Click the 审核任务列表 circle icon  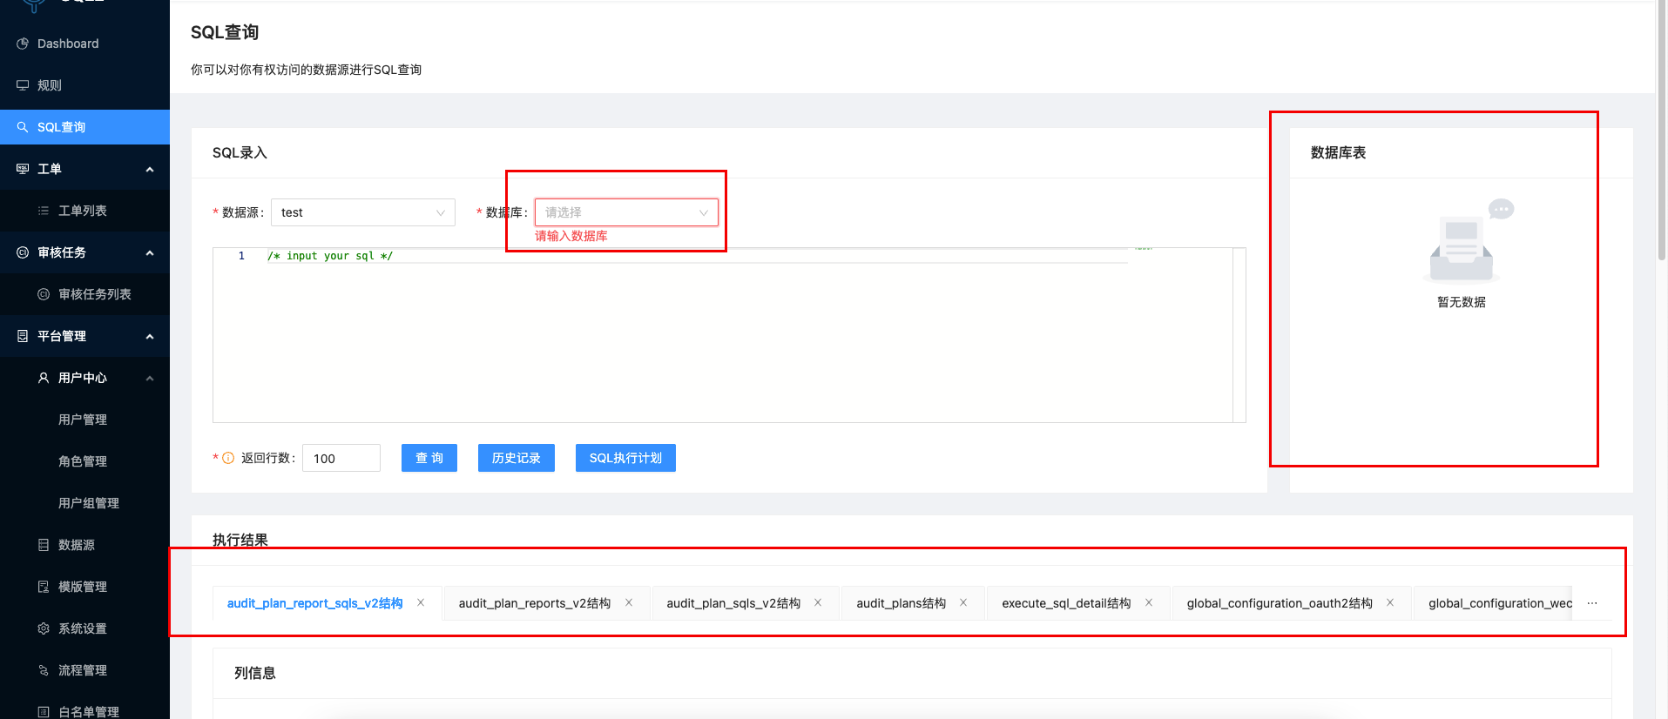44,294
